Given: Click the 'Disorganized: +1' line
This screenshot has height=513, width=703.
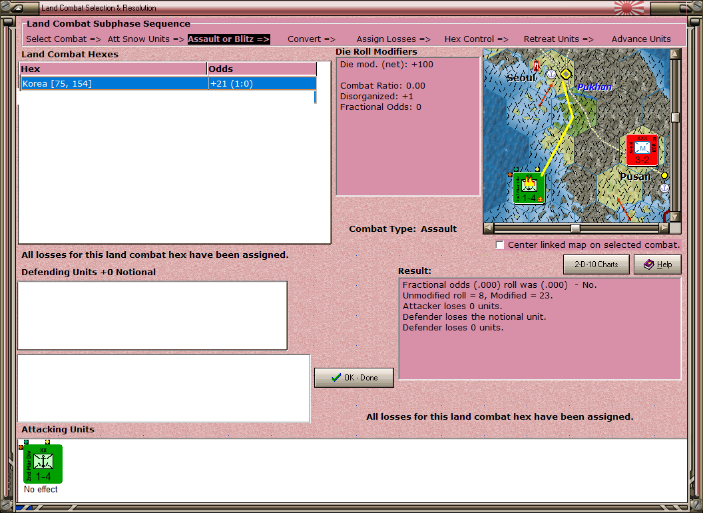Looking at the screenshot, I should (x=377, y=96).
